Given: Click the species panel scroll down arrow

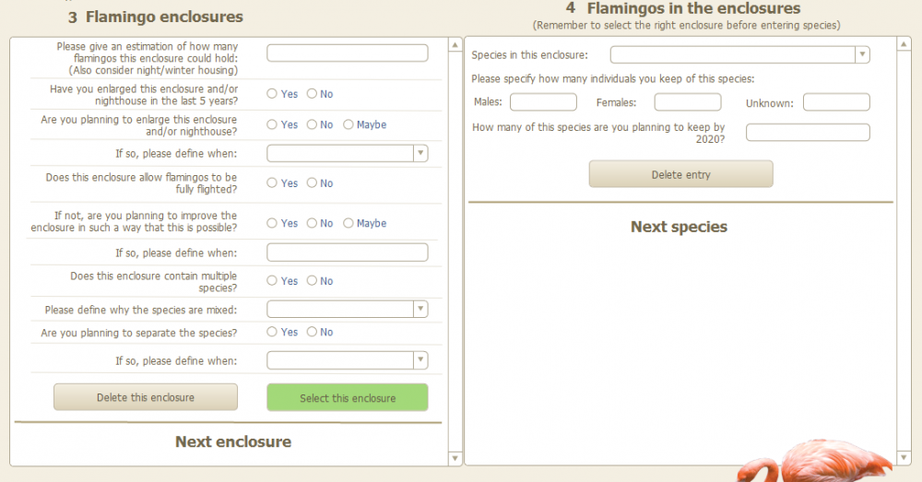Looking at the screenshot, I should (x=904, y=457).
